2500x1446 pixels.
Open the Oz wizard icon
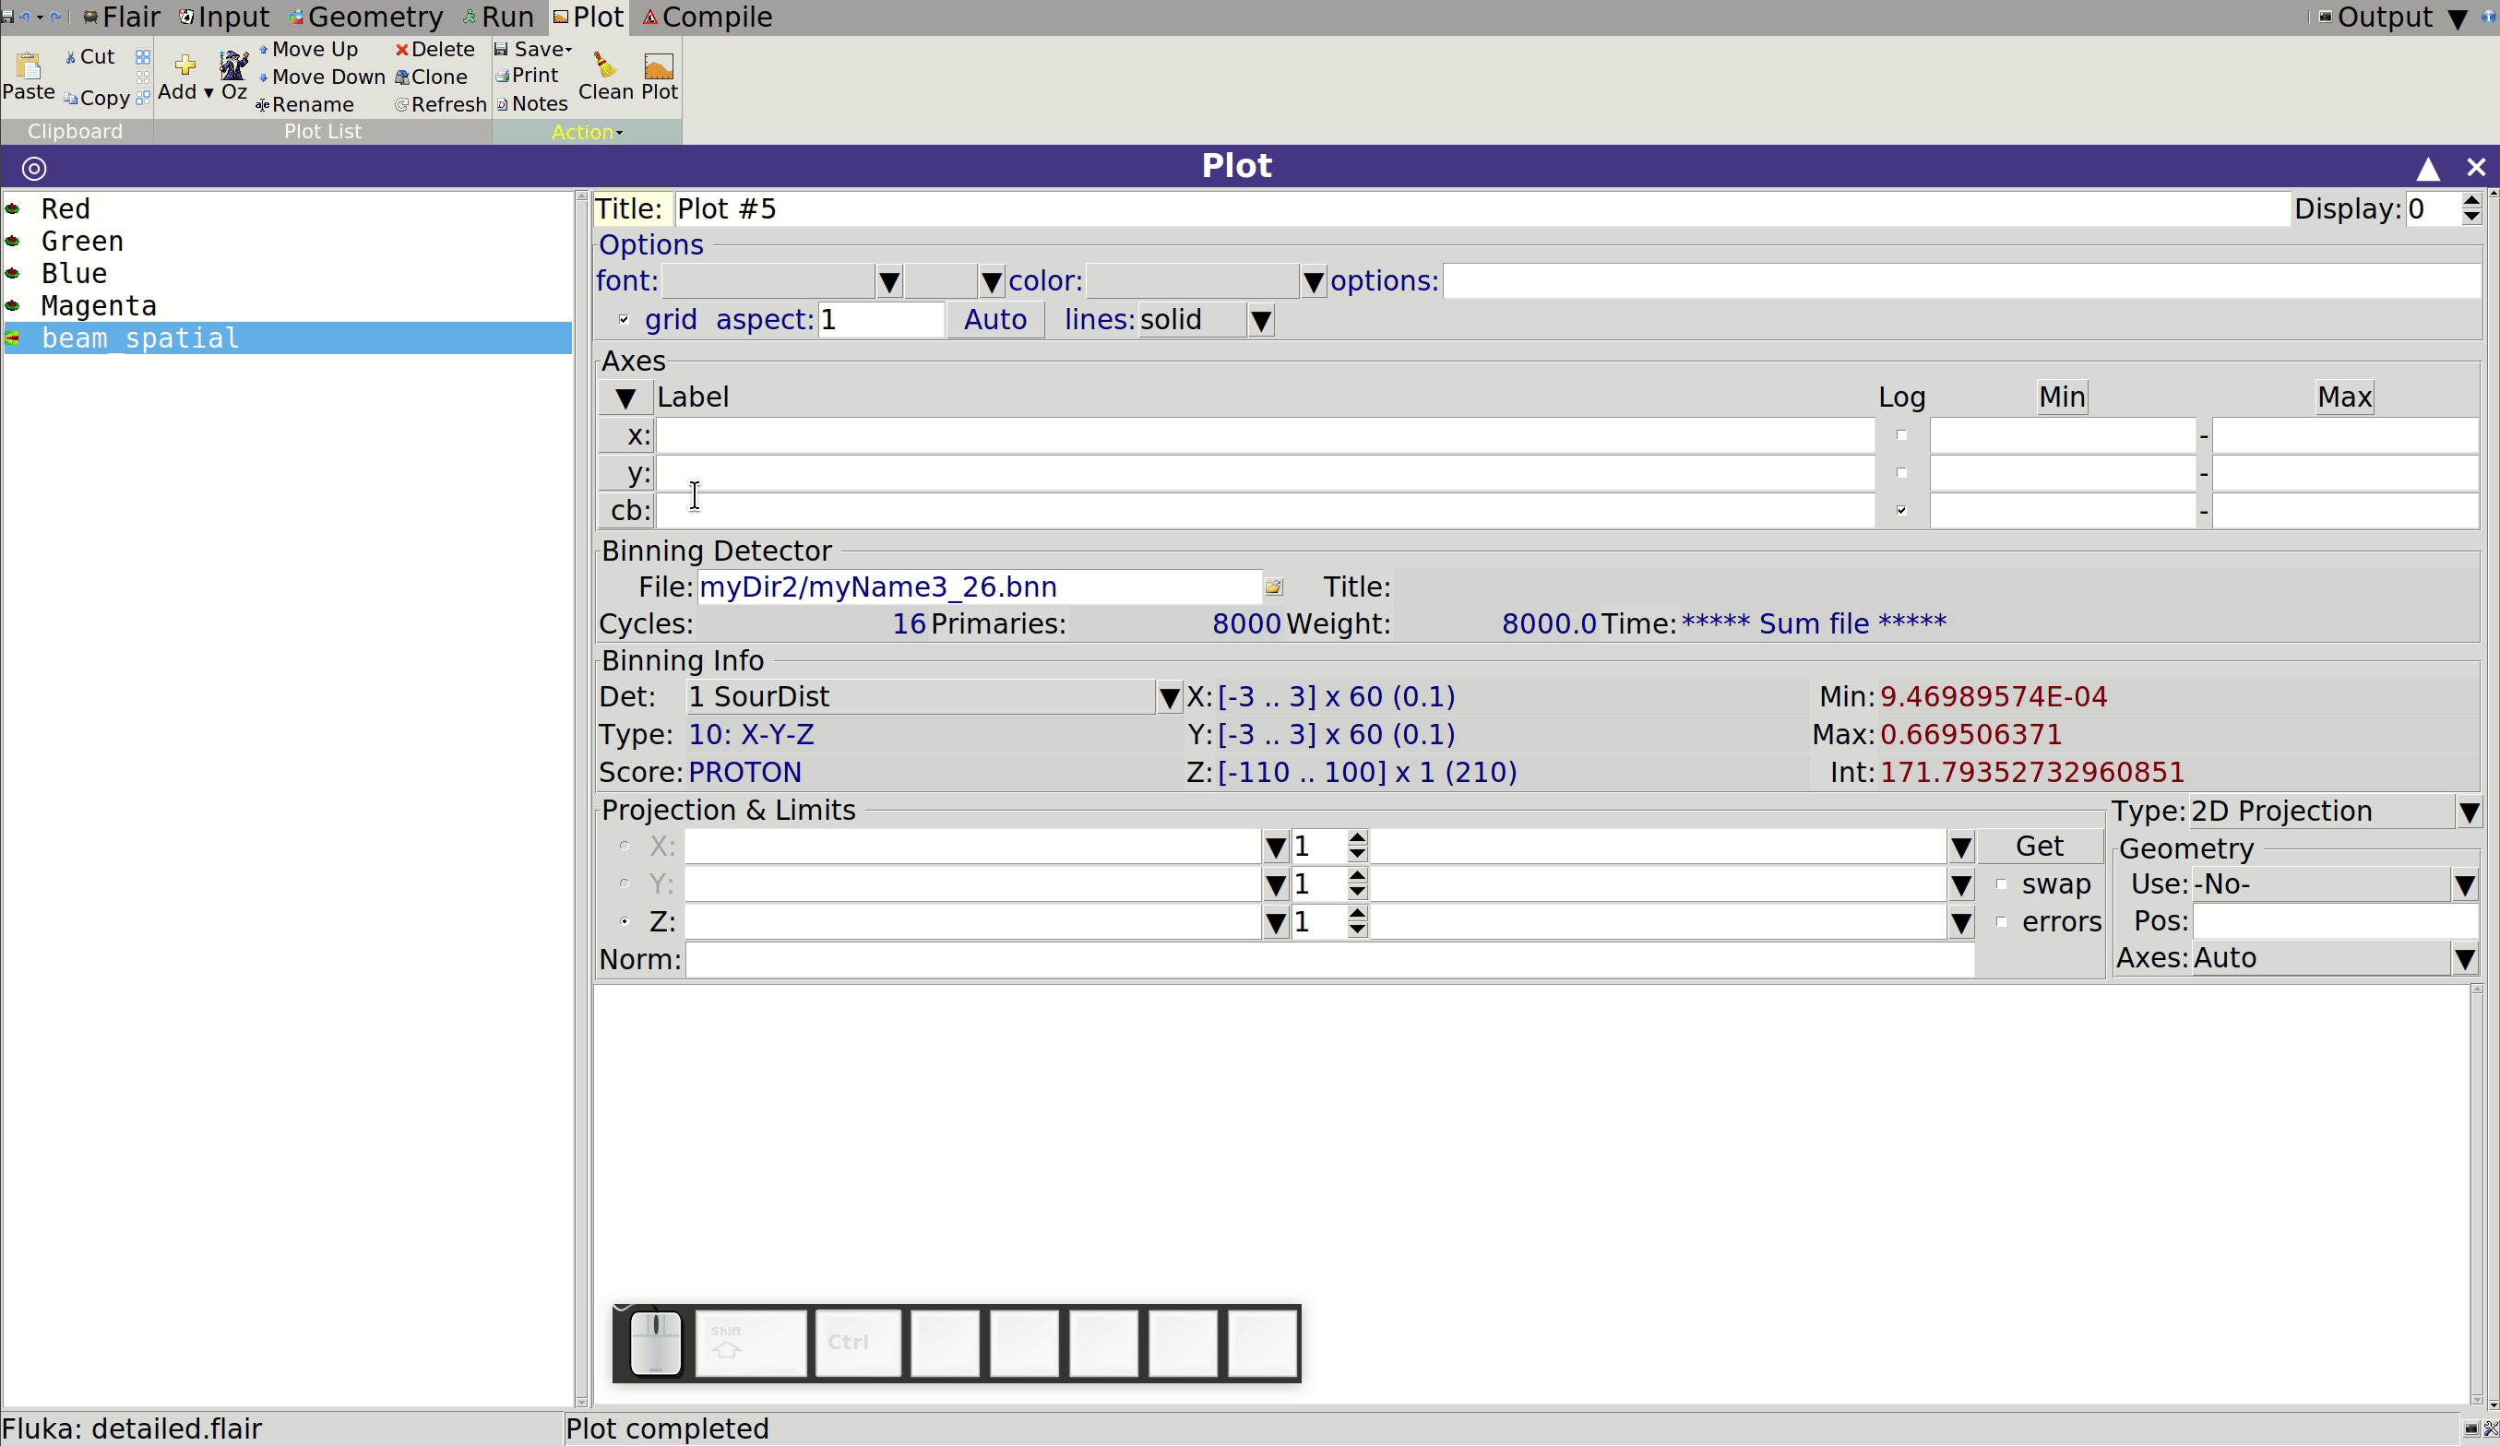coord(234,65)
